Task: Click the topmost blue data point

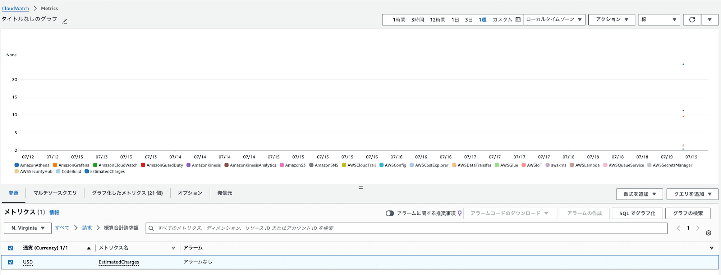Action: pyautogui.click(x=683, y=64)
